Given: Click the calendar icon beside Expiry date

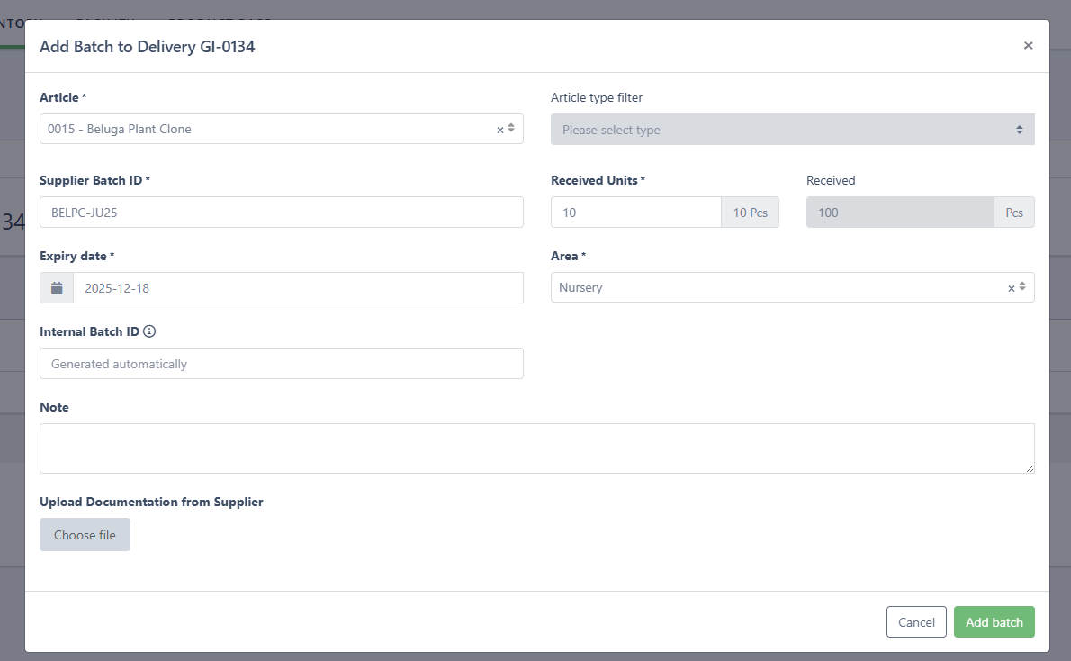Looking at the screenshot, I should tap(57, 288).
